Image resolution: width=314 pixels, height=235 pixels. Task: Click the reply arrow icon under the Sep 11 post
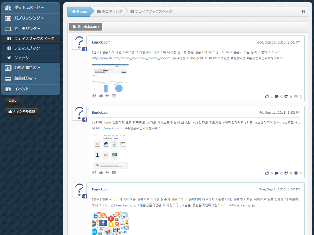pos(107,173)
